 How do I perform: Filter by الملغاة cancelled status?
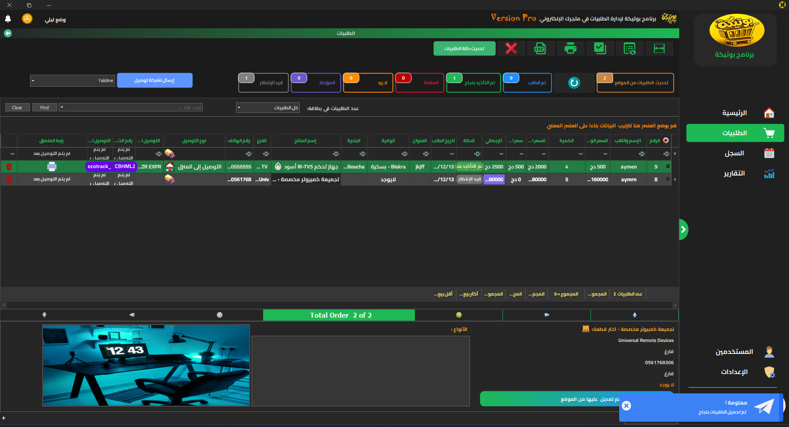(x=420, y=82)
